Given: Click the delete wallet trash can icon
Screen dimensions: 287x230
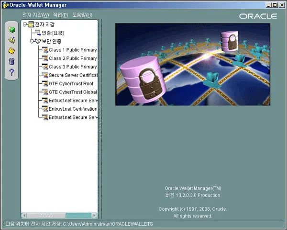Looking at the screenshot, I should click(x=11, y=61).
